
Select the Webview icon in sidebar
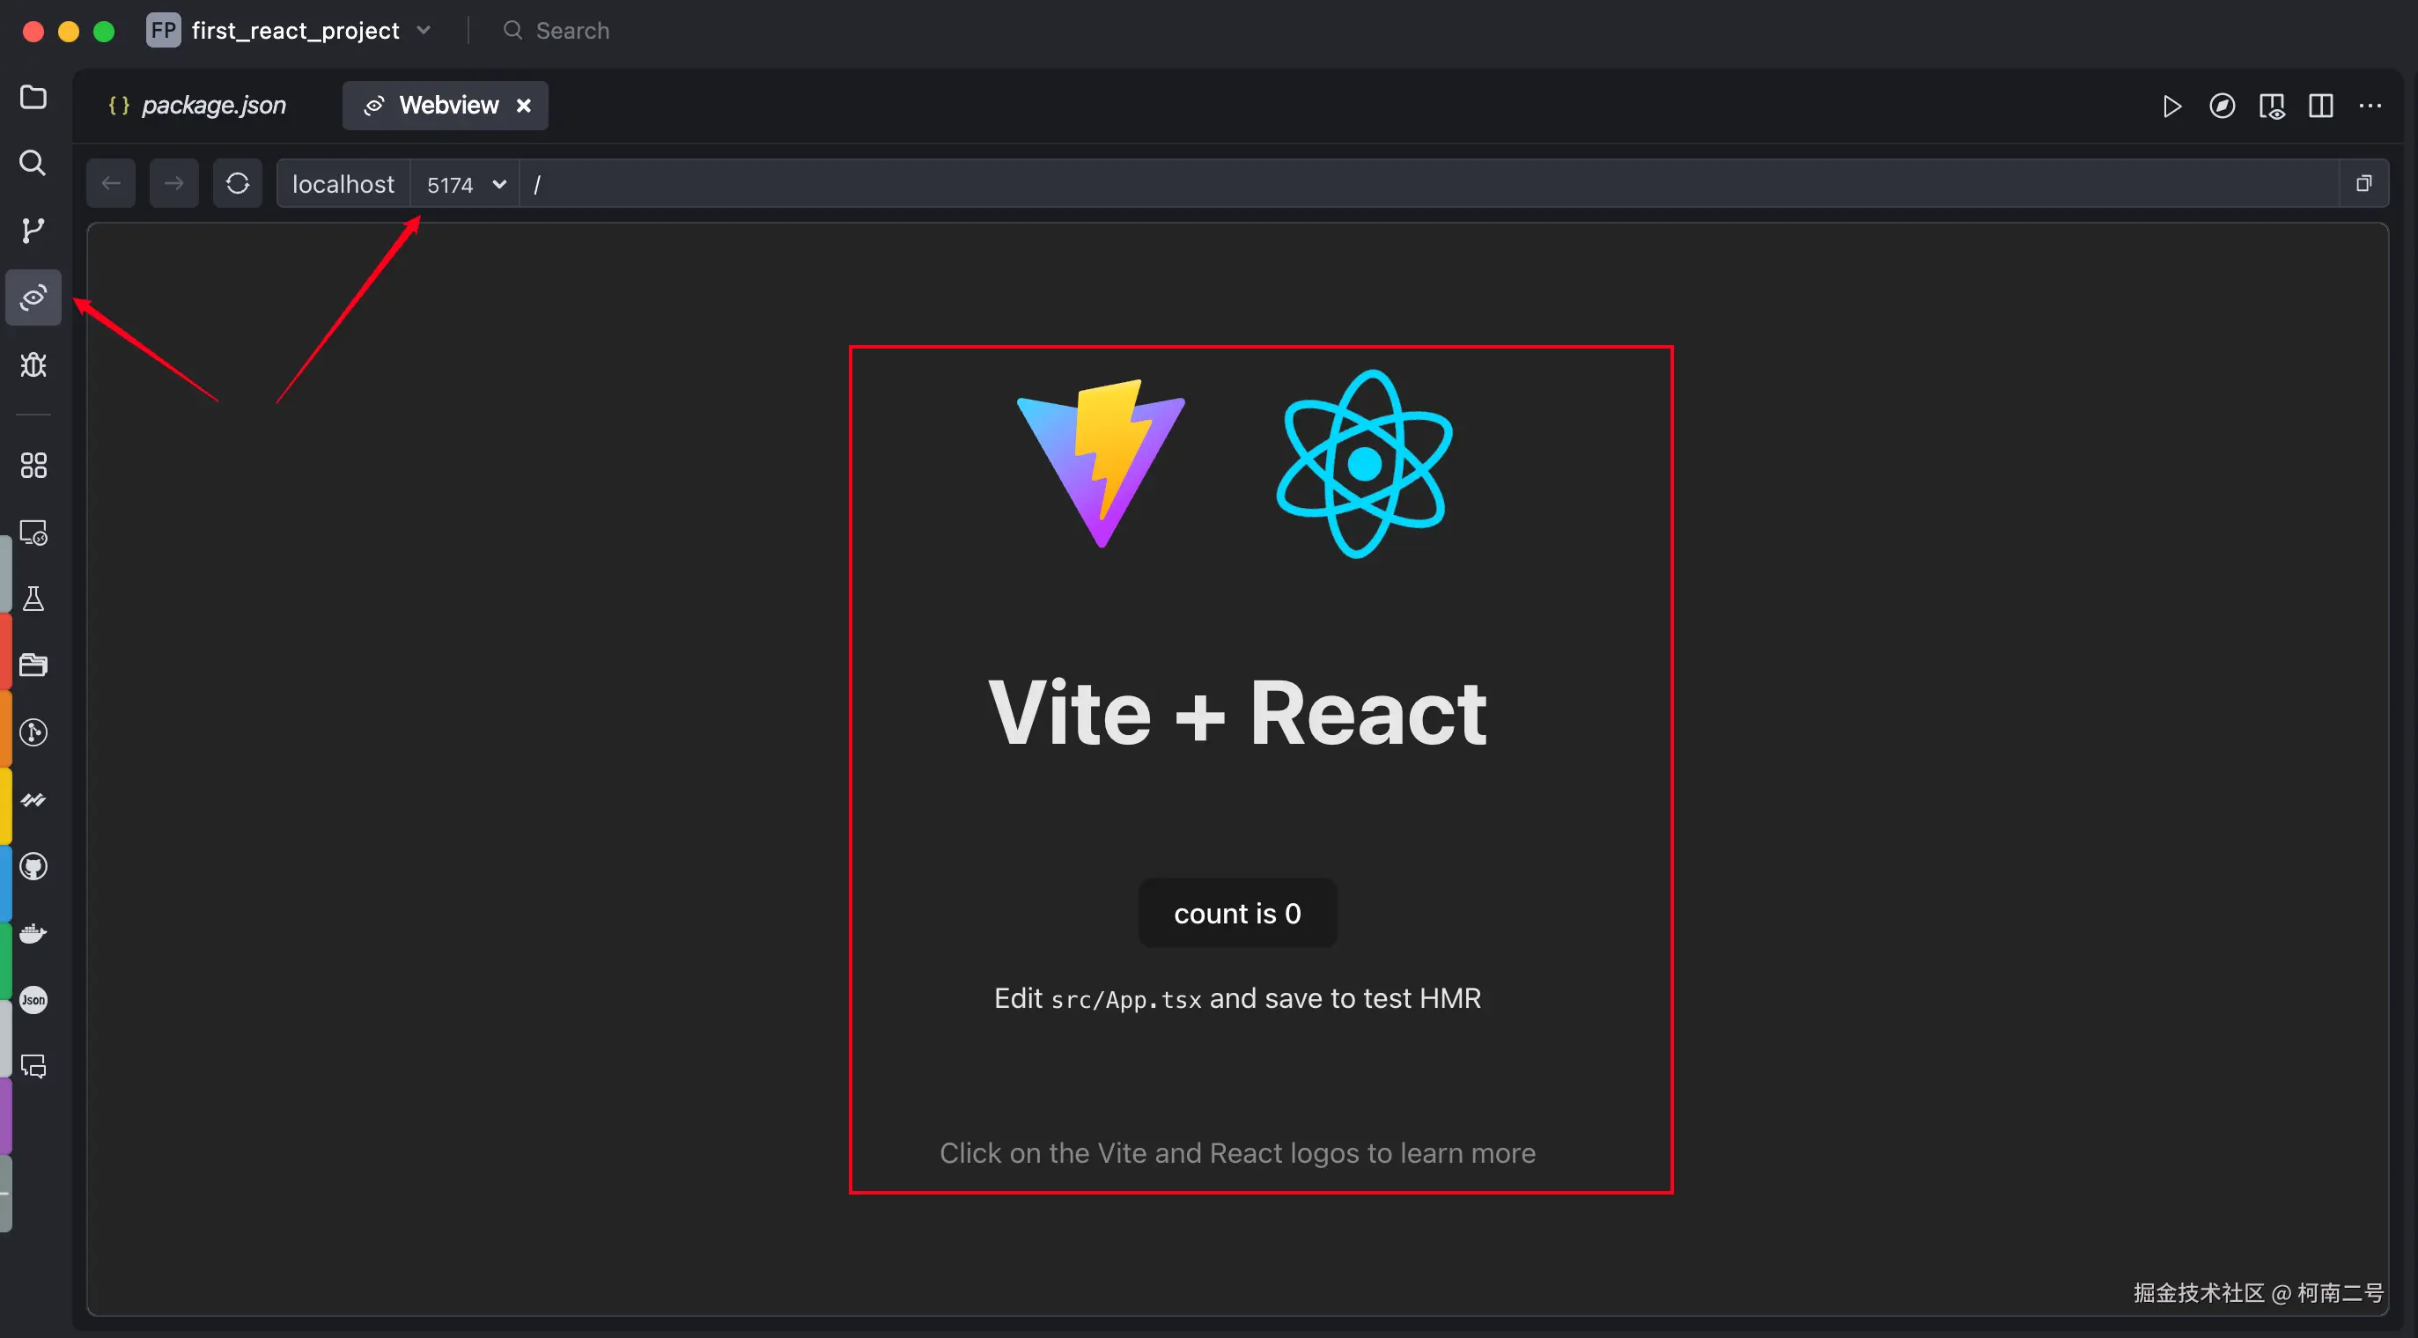point(33,298)
